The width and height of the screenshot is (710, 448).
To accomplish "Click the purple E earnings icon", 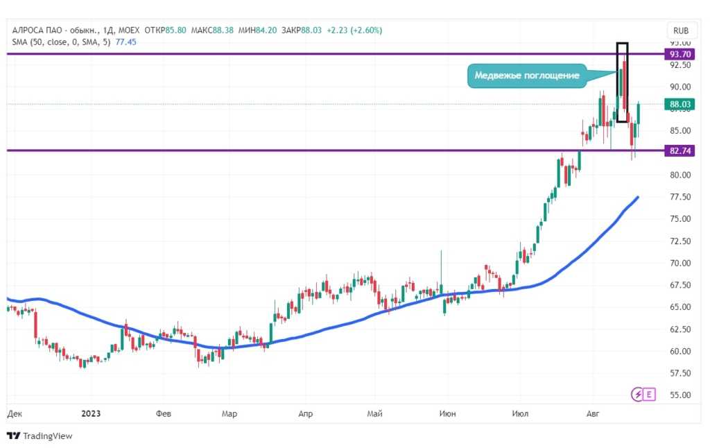I will coord(649,394).
